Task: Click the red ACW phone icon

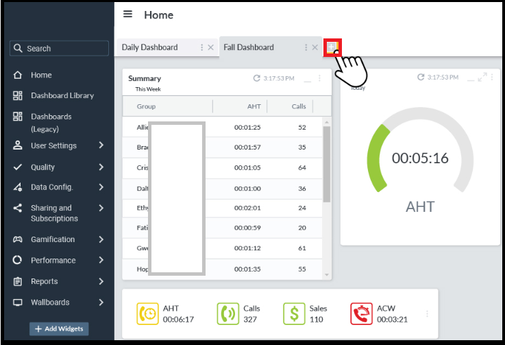Action: tap(361, 313)
